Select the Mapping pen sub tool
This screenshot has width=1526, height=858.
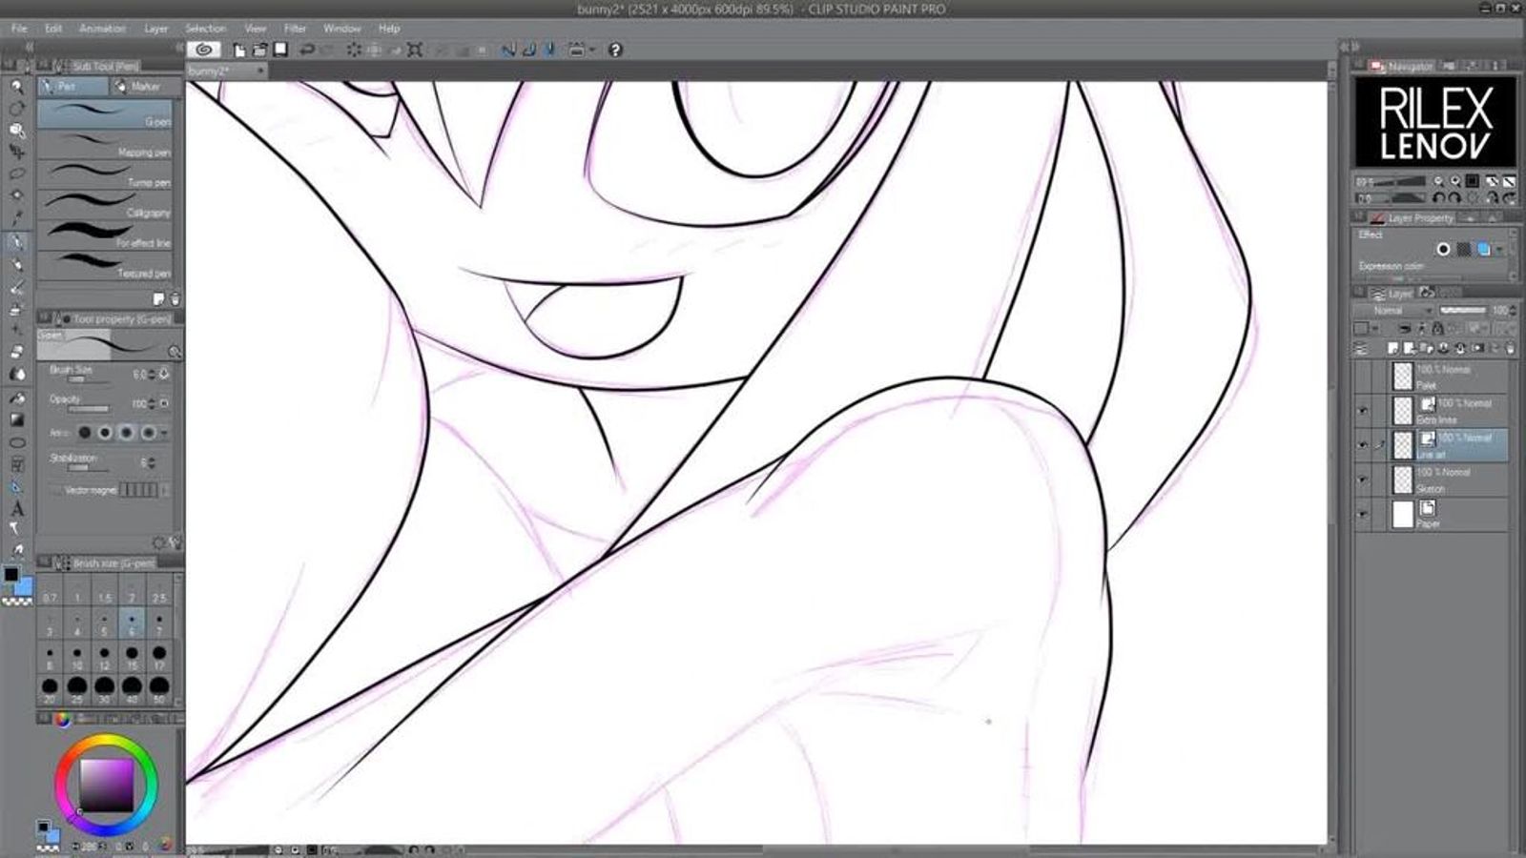click(x=106, y=145)
